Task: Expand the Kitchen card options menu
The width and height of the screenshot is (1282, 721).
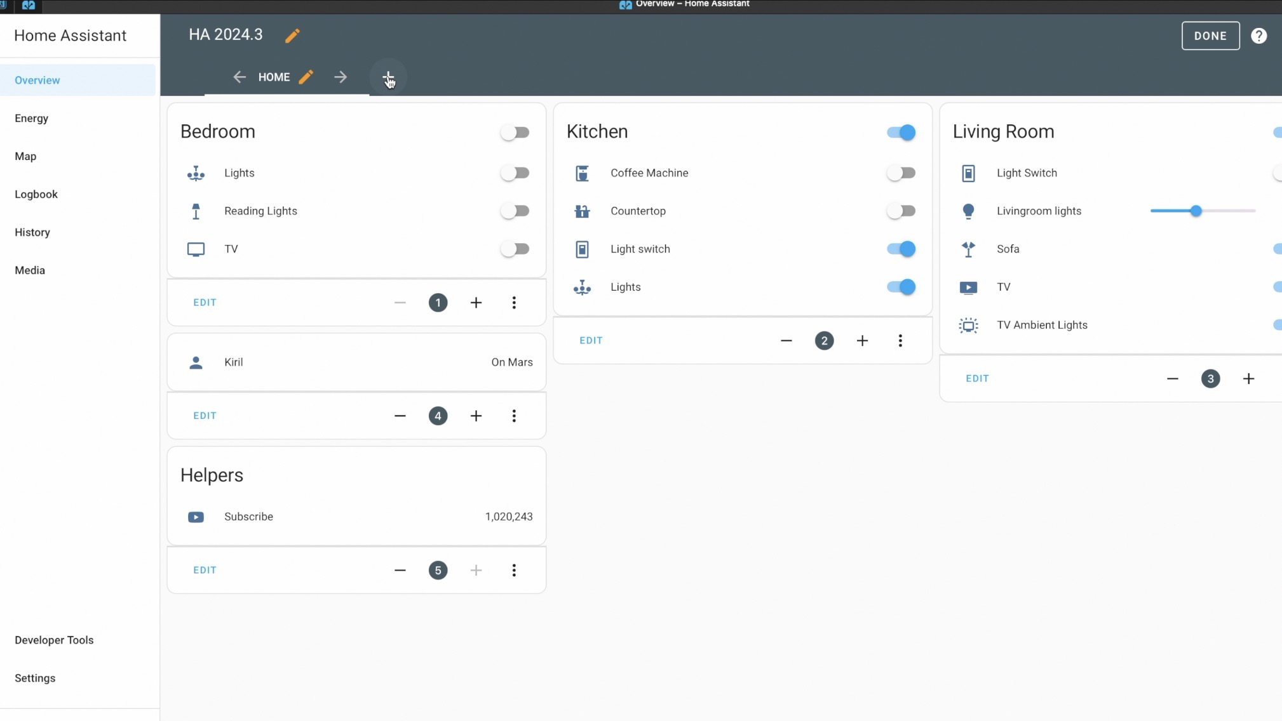Action: tap(901, 340)
